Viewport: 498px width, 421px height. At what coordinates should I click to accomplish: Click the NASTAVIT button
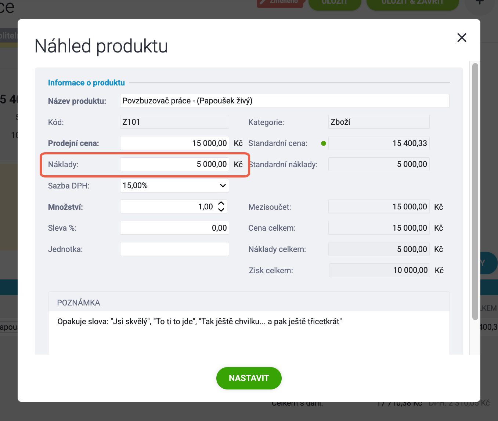coord(249,378)
